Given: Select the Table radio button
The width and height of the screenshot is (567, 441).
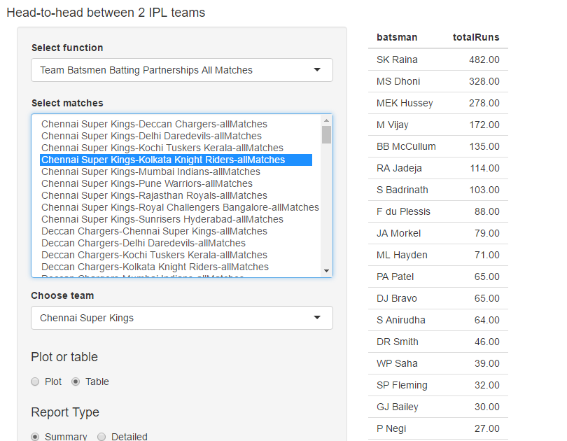Looking at the screenshot, I should click(x=76, y=381).
